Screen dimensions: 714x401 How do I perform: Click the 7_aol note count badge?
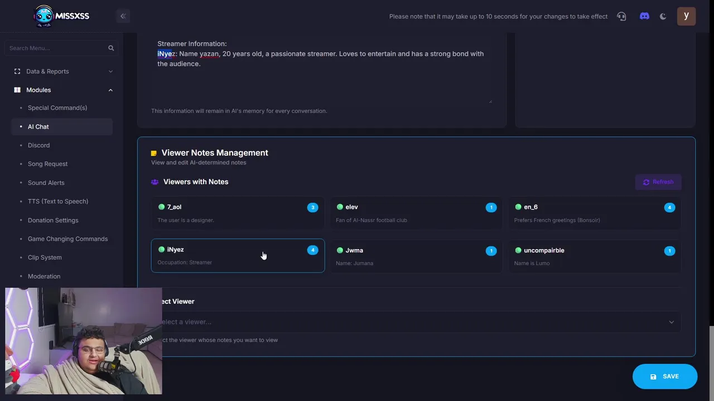312,207
